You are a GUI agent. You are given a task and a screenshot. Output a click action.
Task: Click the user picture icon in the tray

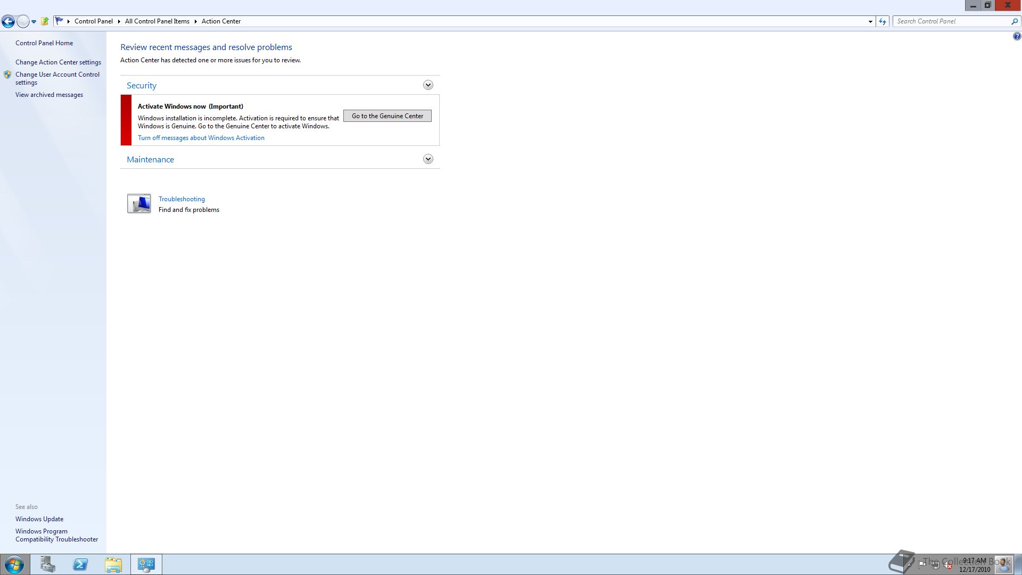pos(1004,564)
